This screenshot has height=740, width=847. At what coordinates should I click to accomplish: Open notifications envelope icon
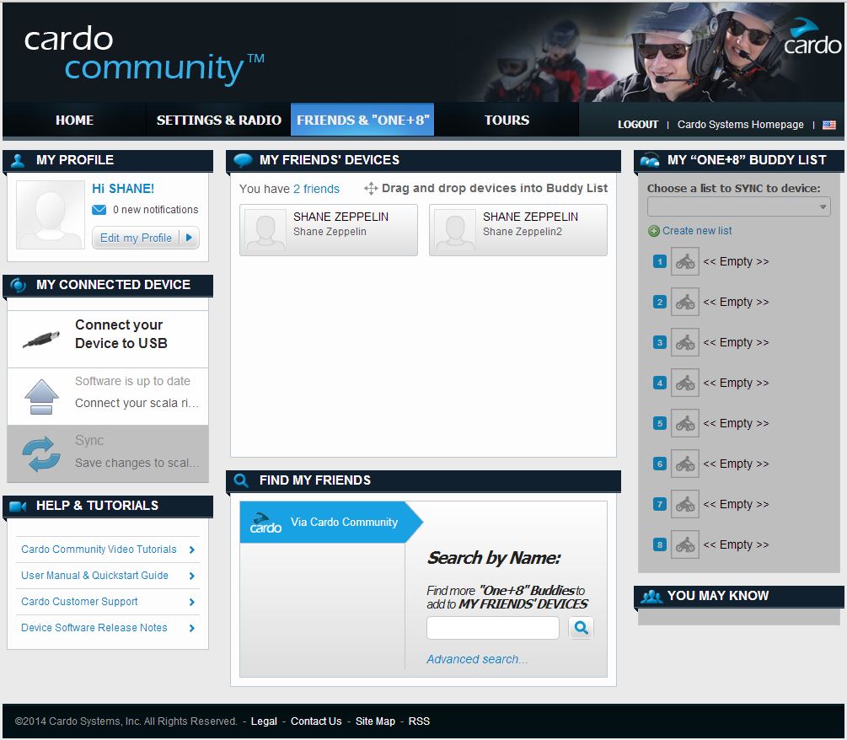(99, 210)
